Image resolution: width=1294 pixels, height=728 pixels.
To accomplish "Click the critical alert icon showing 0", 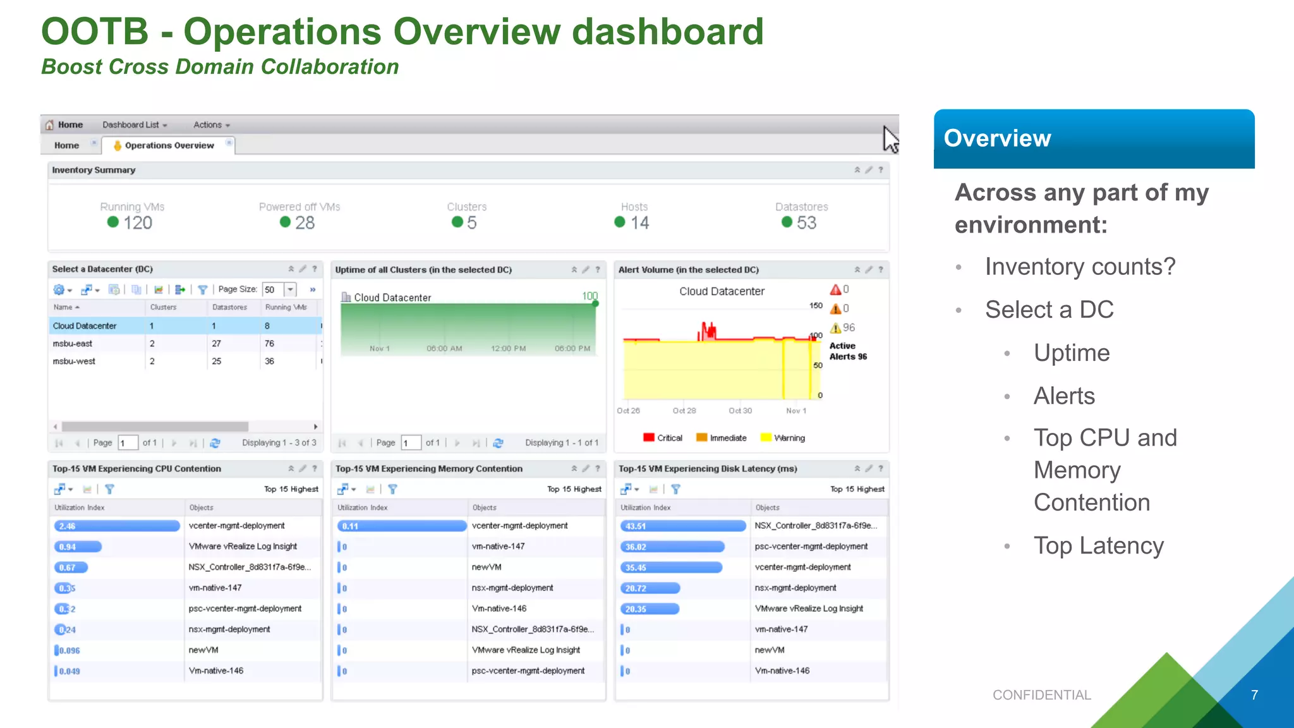I will click(835, 289).
